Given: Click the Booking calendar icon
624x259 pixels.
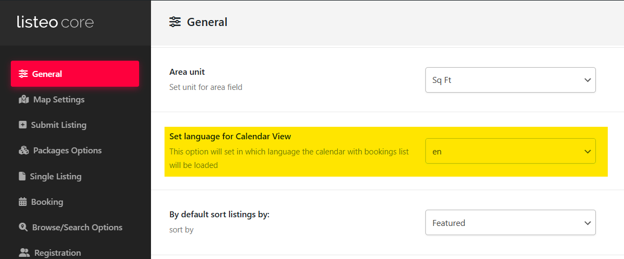Looking at the screenshot, I should coord(23,202).
